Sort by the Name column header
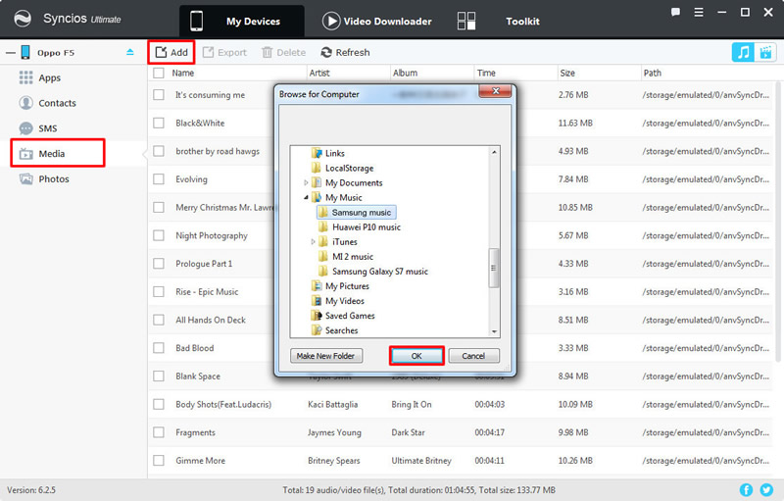The width and height of the screenshot is (784, 501). tap(183, 73)
